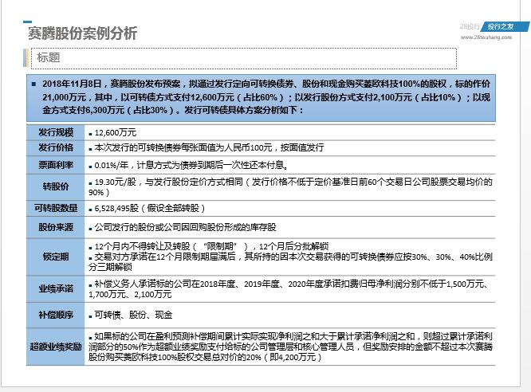The height and width of the screenshot is (392, 531).
Task: Select the 发行规模 row label
Action: [56, 132]
